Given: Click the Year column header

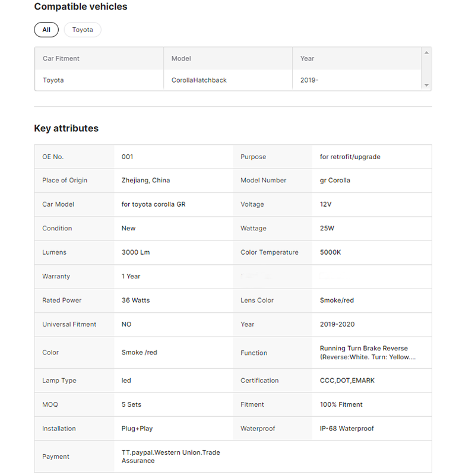Looking at the screenshot, I should 307,58.
